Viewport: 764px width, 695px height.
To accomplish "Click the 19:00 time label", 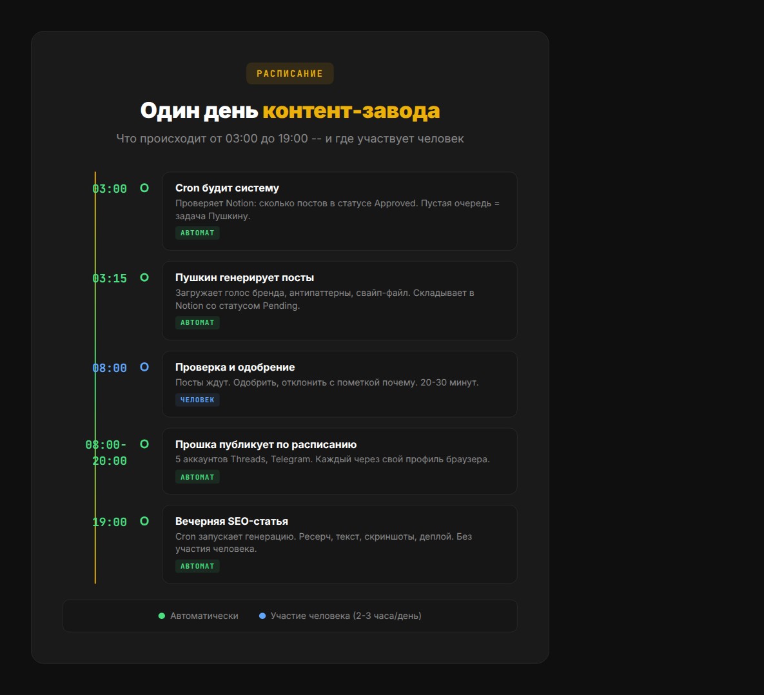I will pyautogui.click(x=110, y=522).
